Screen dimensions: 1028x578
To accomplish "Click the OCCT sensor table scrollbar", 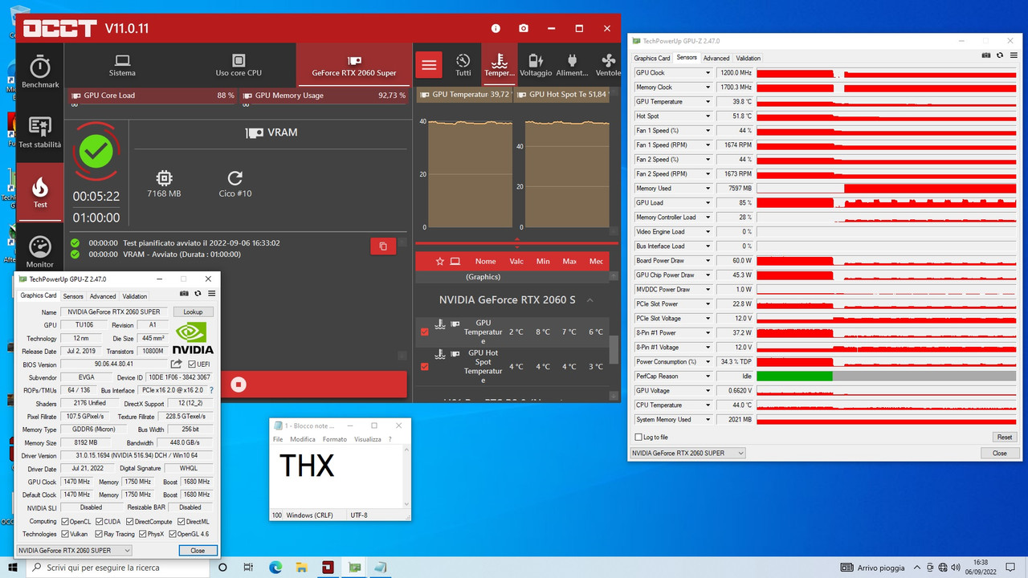I will [x=614, y=351].
